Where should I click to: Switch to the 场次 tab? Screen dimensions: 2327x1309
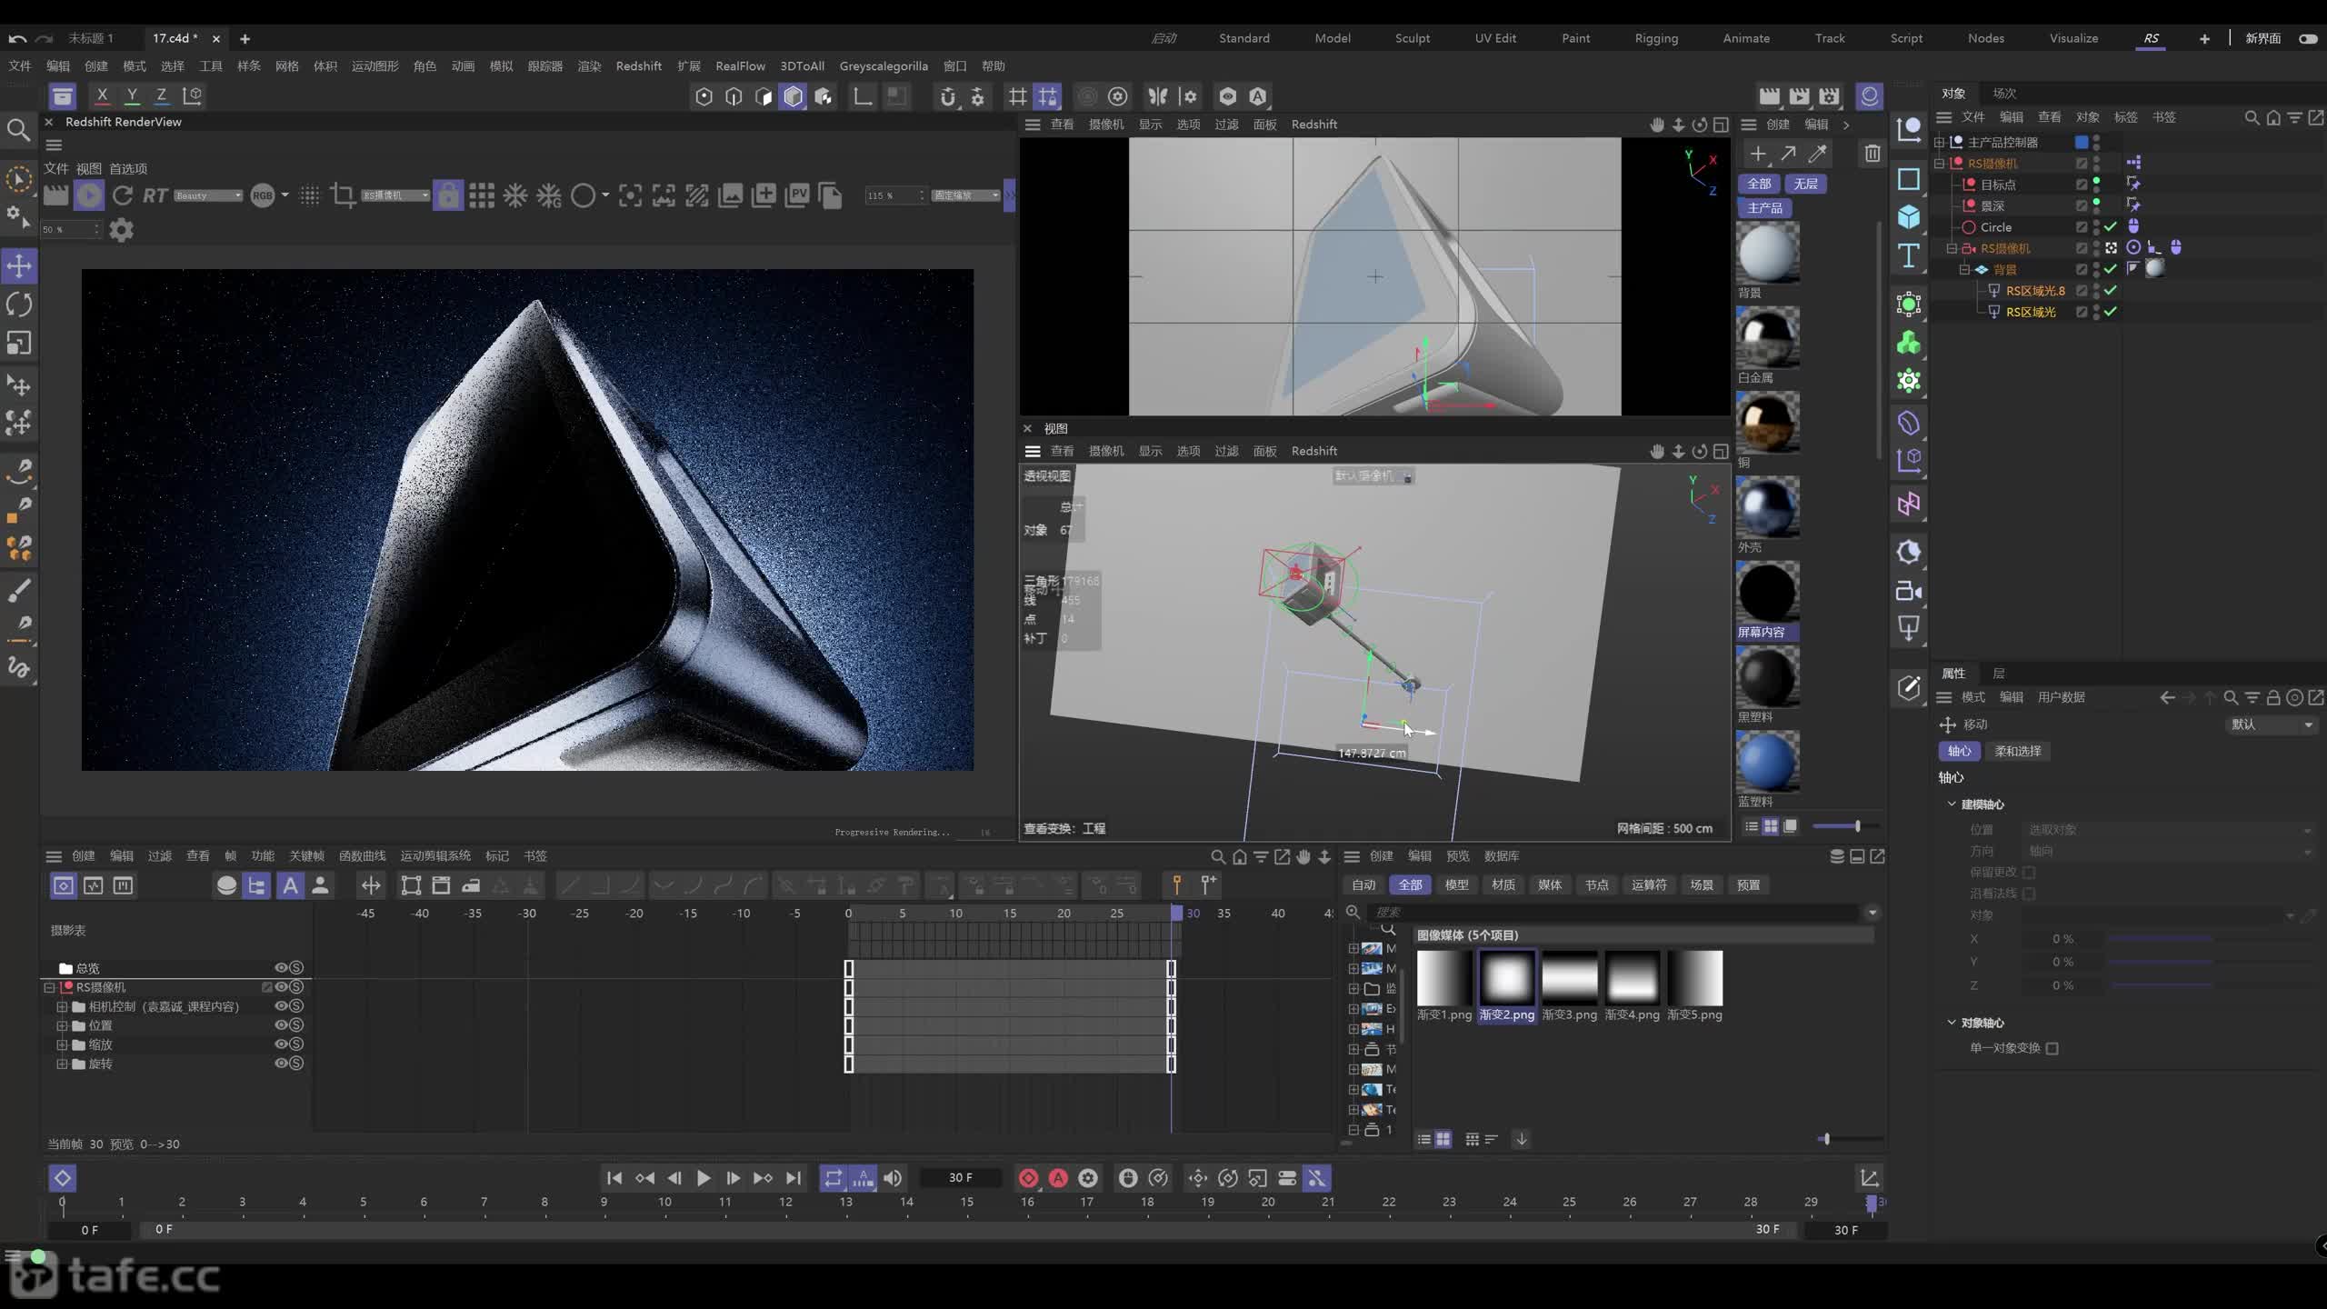click(x=2004, y=94)
